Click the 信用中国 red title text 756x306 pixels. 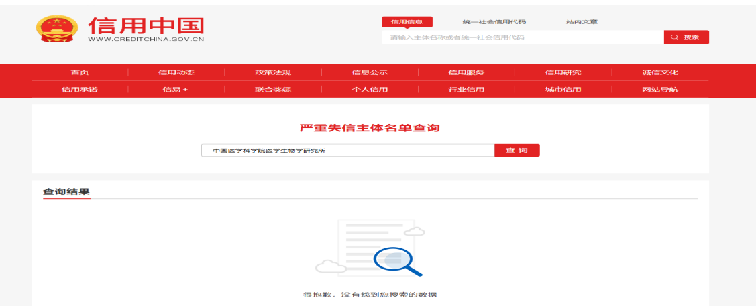(146, 25)
